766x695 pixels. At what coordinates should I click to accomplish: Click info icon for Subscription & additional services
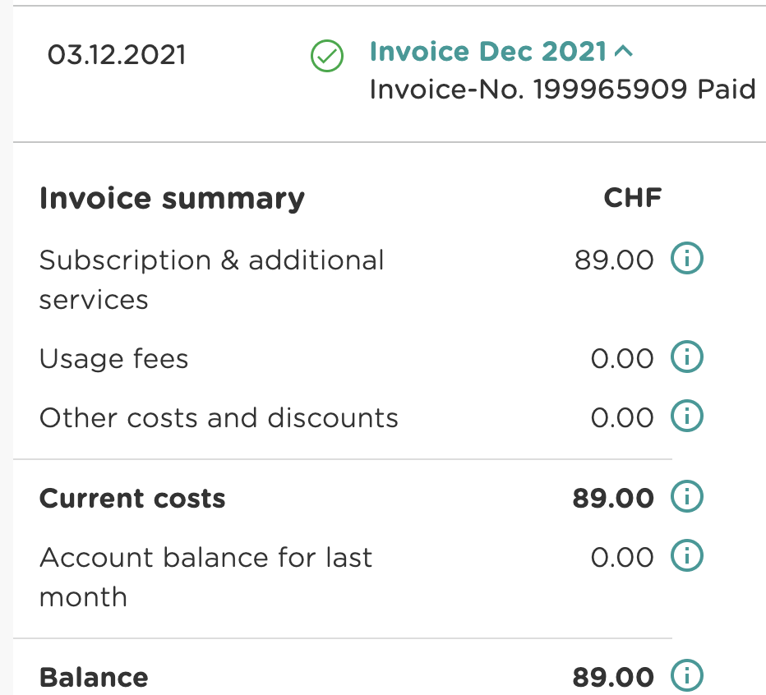coord(687,260)
